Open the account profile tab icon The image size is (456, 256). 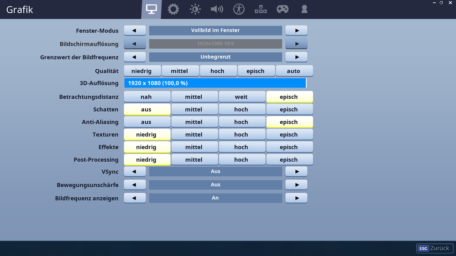tap(304, 9)
